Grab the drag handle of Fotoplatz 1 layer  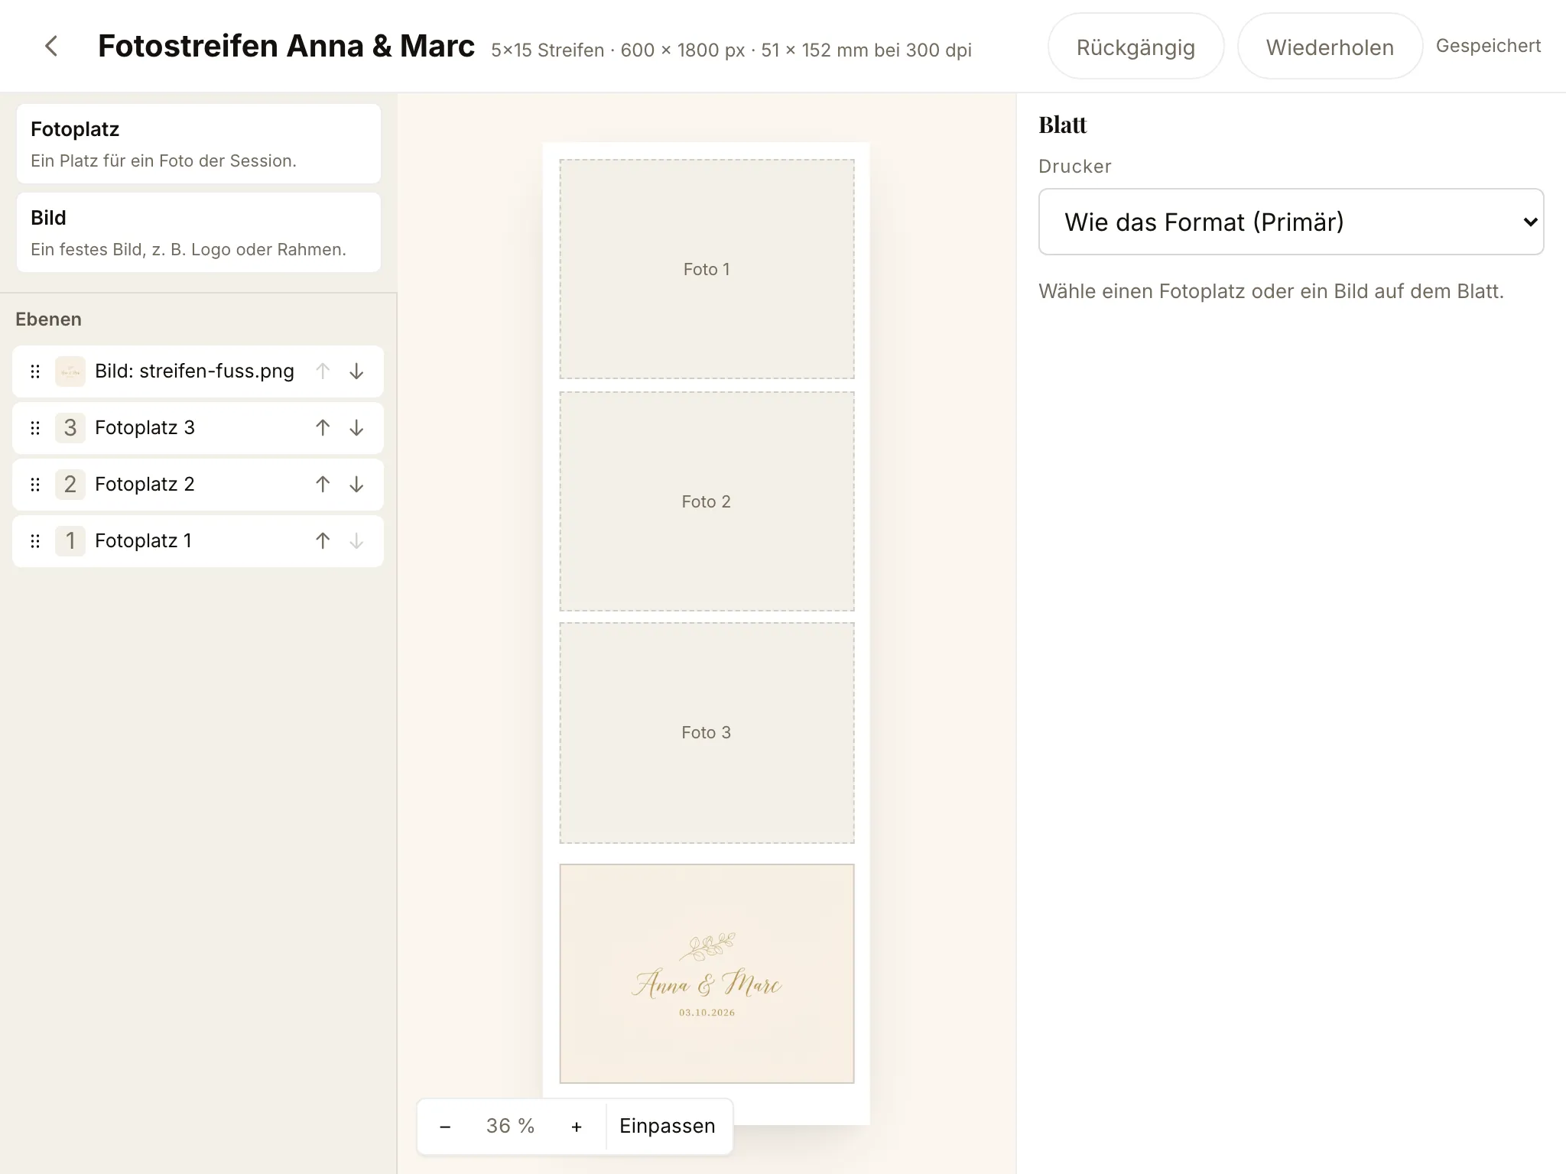click(x=35, y=541)
